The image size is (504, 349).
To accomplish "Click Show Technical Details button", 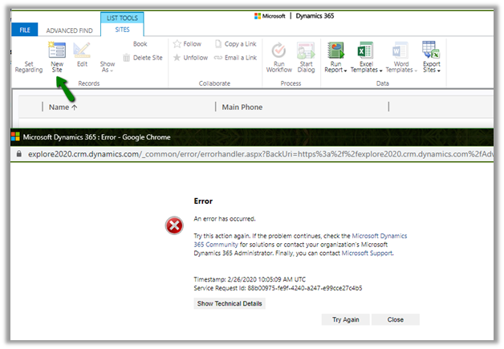I will tap(230, 303).
